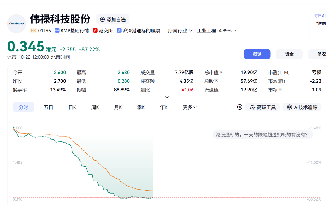The height and width of the screenshot is (204, 326).
Task: Click the price change -2.355
Action: [68, 49]
